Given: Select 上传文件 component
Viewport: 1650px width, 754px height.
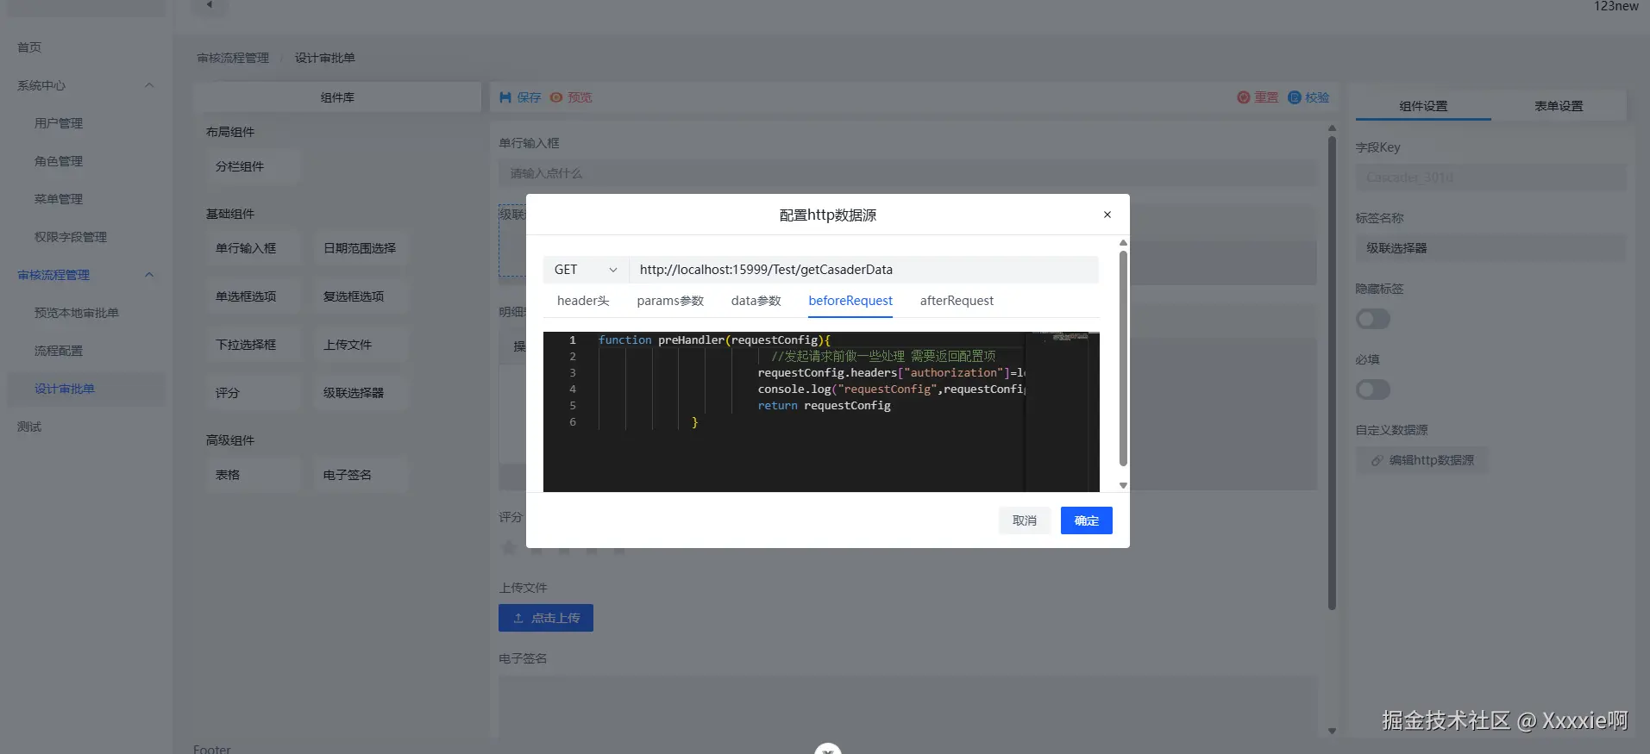Looking at the screenshot, I should (361, 345).
